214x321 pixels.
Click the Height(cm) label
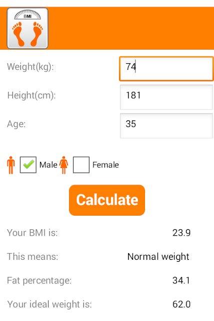pos(31,96)
